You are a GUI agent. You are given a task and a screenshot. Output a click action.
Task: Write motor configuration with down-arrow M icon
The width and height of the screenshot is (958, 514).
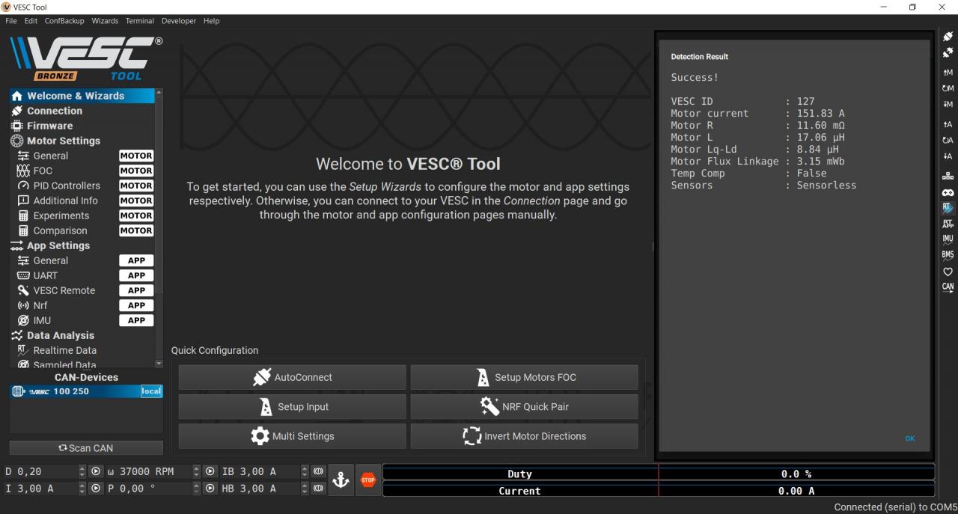[x=948, y=105]
